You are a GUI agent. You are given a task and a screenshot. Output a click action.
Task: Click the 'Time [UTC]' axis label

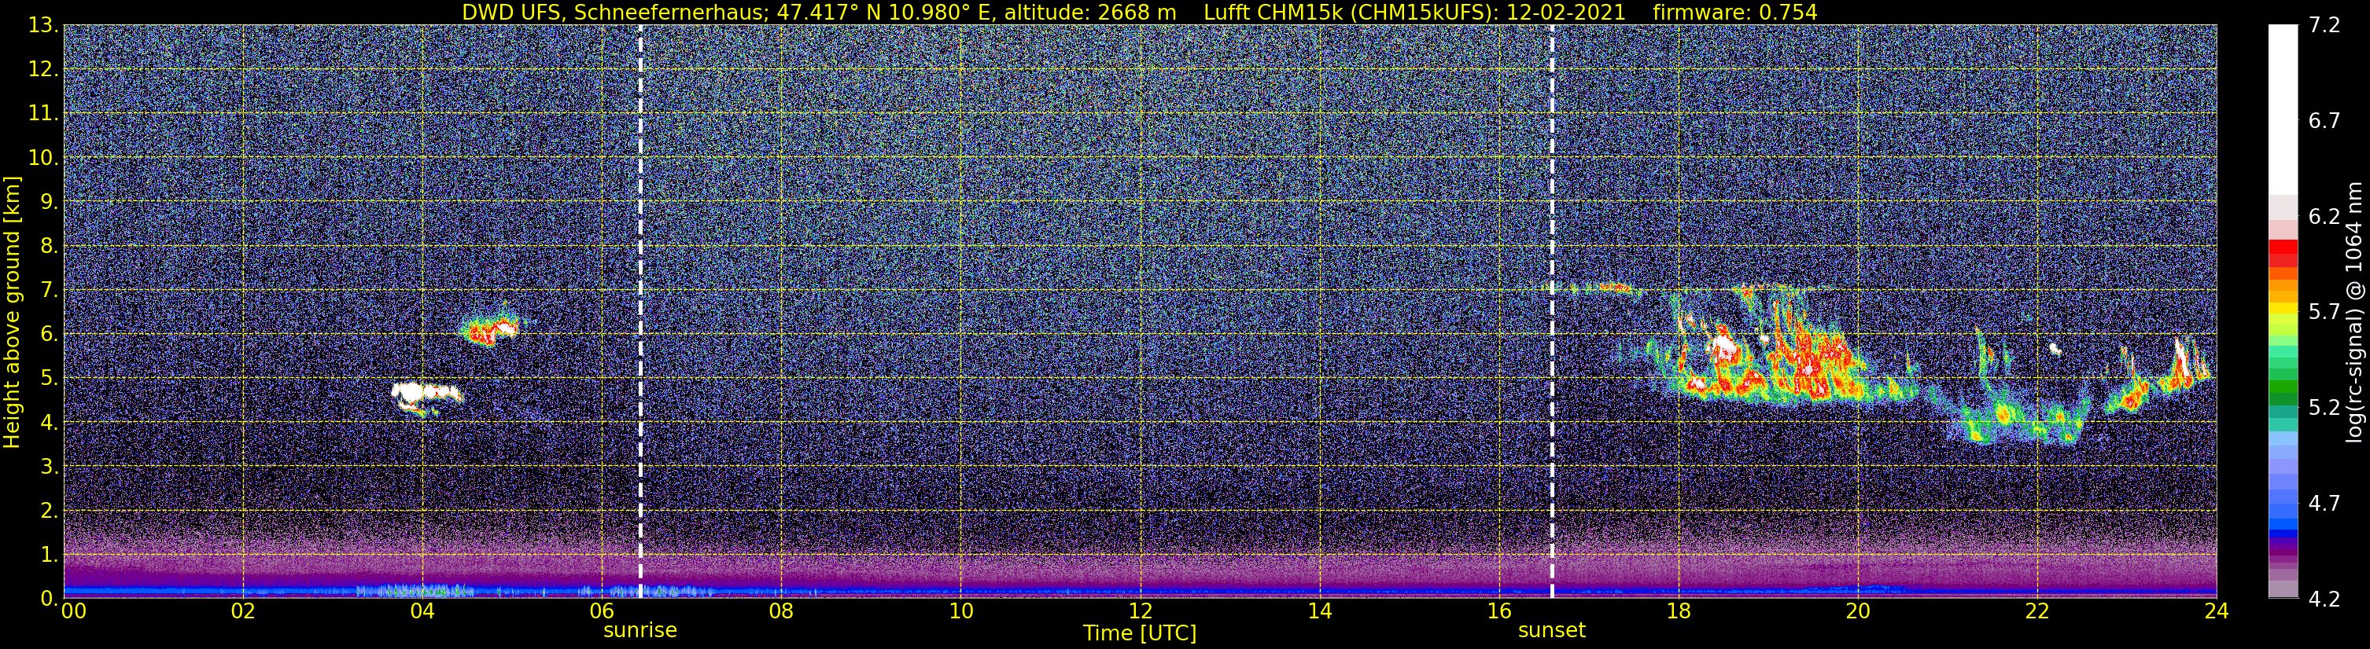click(1139, 633)
